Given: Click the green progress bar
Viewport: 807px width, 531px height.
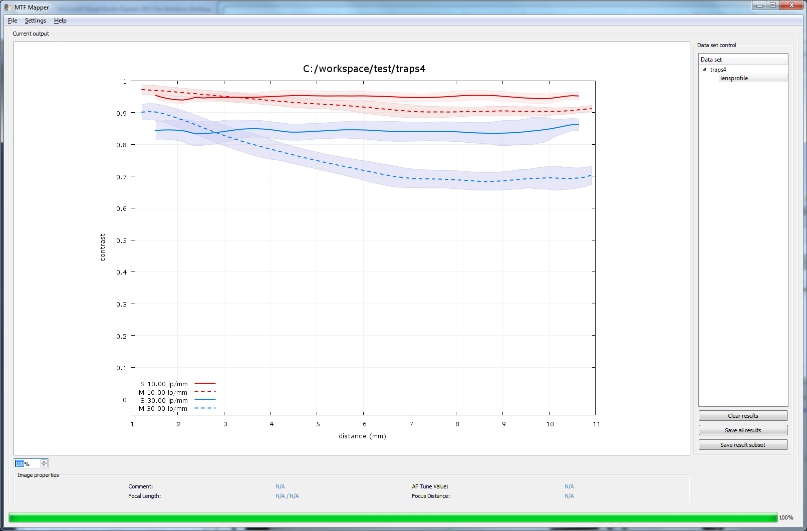Looking at the screenshot, I should coord(393,518).
